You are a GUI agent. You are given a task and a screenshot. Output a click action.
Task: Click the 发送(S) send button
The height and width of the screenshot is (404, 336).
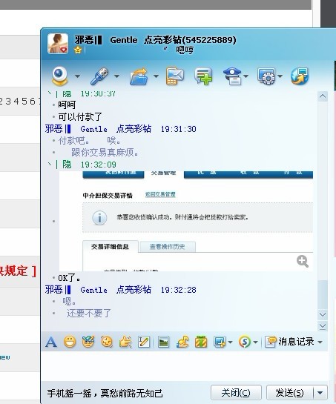[x=289, y=393]
